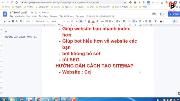This screenshot has width=180, height=101.
Task: Click the blue Chia sẻ share button
Action: coord(174,14)
